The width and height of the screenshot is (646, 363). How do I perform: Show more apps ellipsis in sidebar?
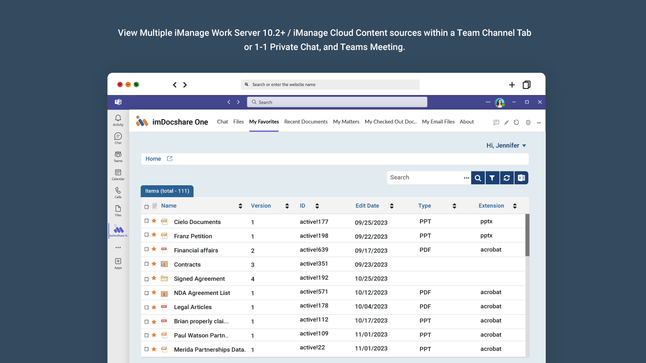[118, 247]
